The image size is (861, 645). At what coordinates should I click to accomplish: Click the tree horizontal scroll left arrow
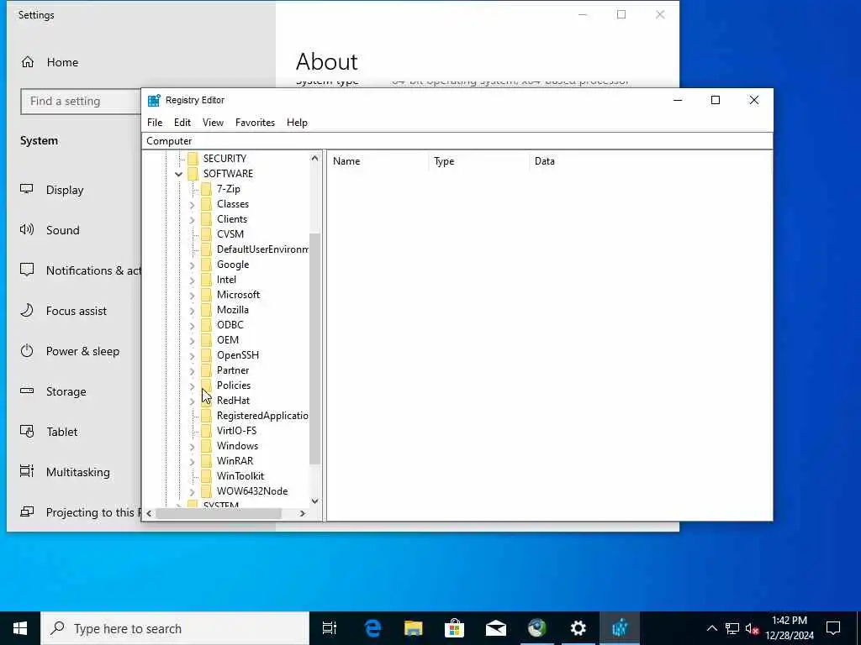tap(149, 513)
